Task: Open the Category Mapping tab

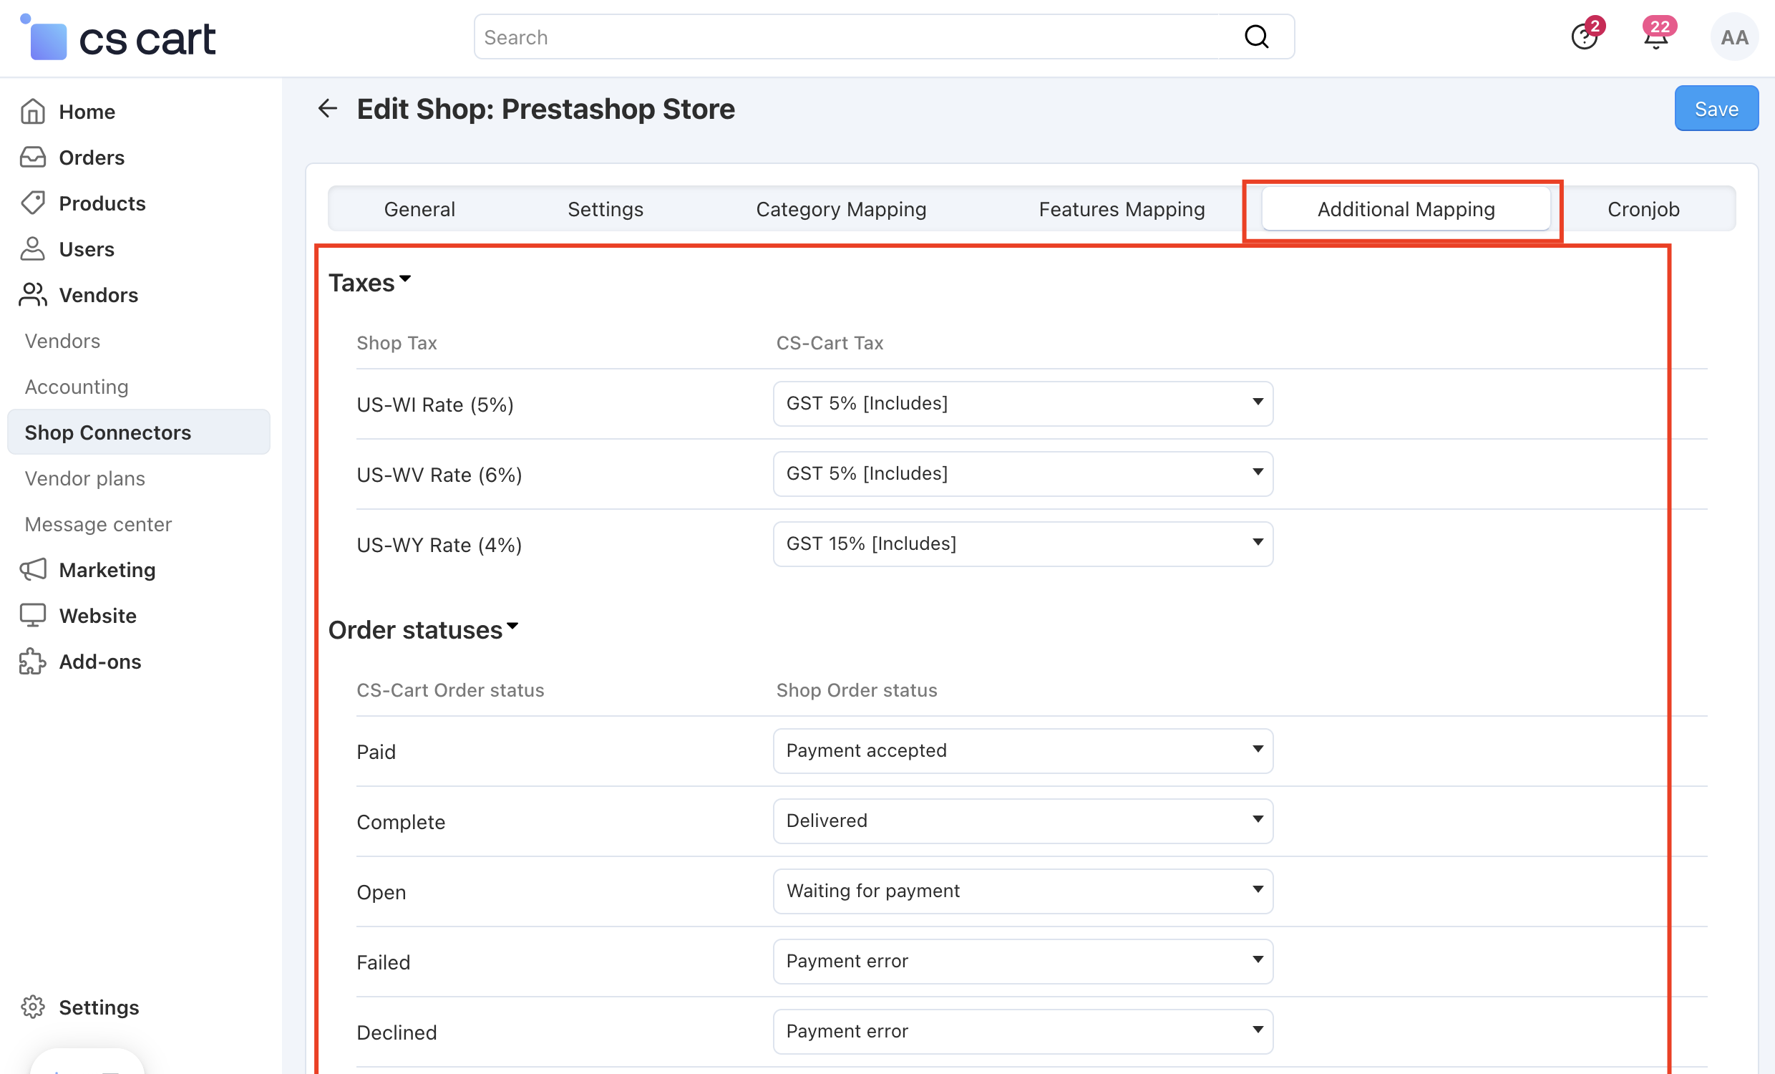Action: 841,209
